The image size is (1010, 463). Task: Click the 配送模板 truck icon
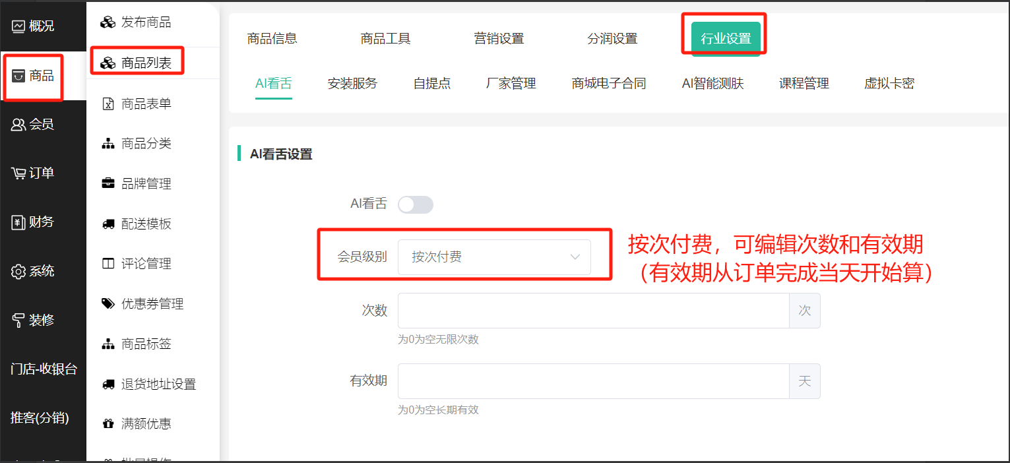108,224
